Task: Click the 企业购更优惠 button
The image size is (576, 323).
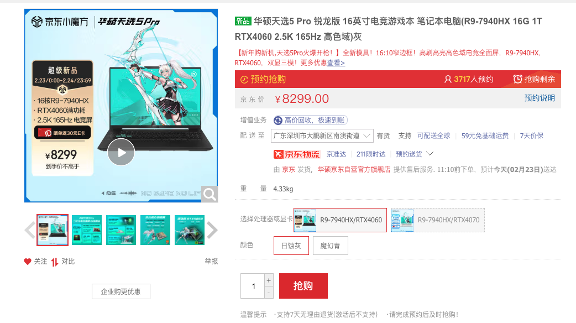Action: [121, 291]
